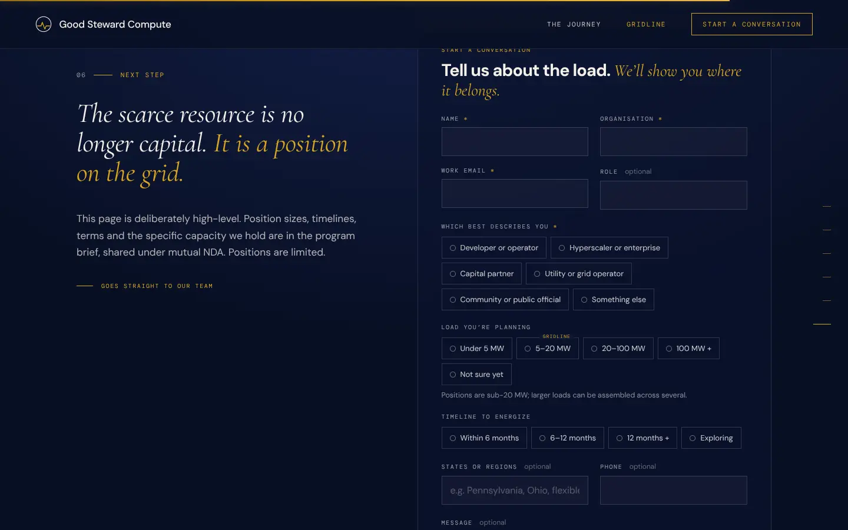
Task: Select the 100 MW + load option
Action: click(x=688, y=349)
